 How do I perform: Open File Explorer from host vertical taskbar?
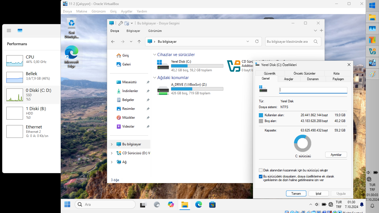click(x=372, y=17)
